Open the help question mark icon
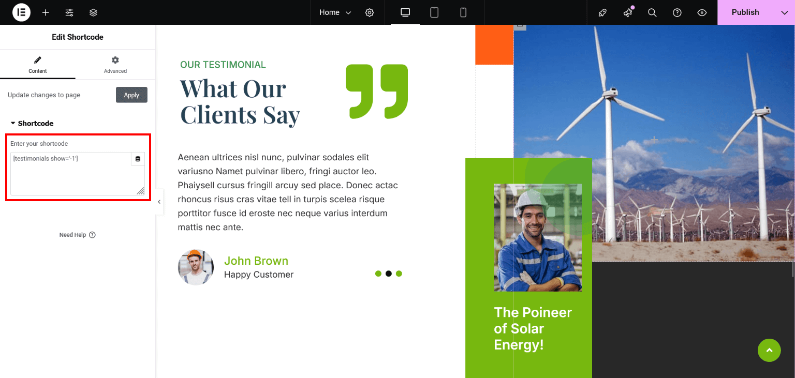 point(677,12)
